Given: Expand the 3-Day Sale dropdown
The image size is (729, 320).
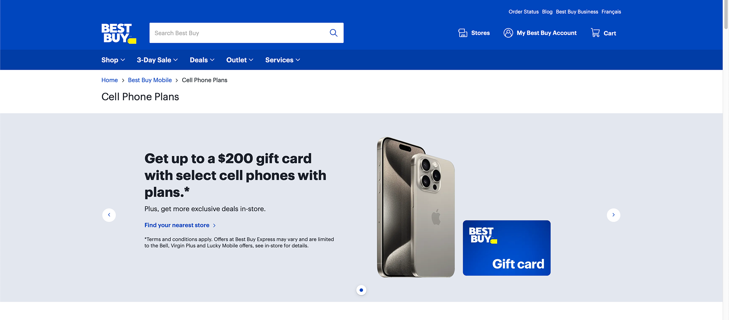Looking at the screenshot, I should click(157, 60).
